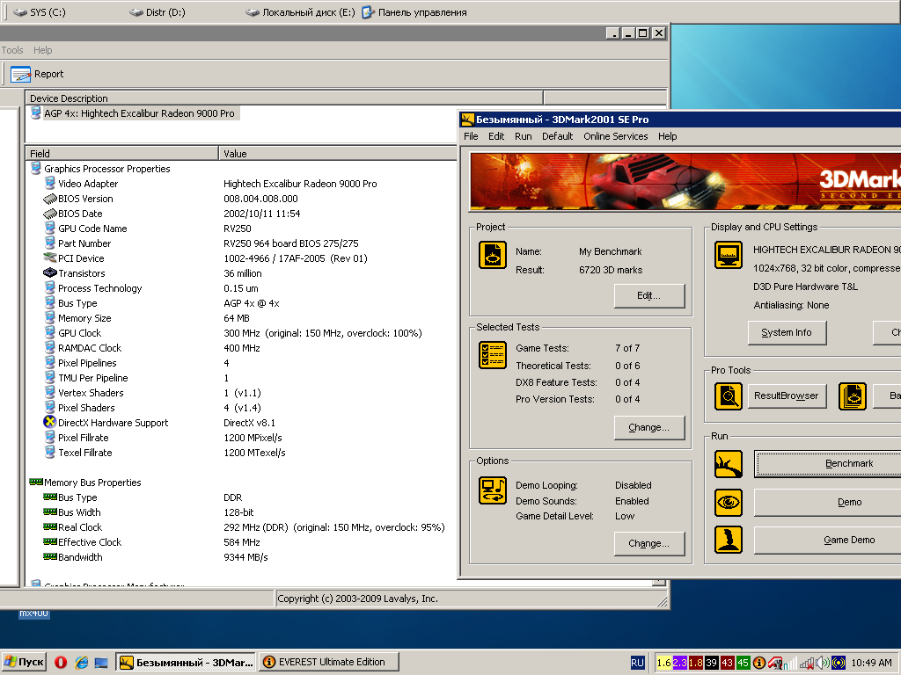Open the Help menu in EVEREST
Image resolution: width=901 pixels, height=675 pixels.
42,50
